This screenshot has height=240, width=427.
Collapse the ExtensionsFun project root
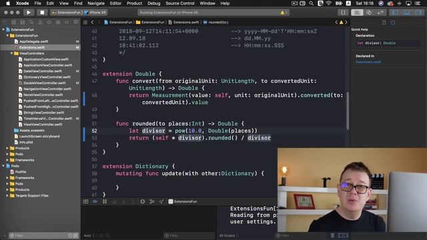click(3, 29)
